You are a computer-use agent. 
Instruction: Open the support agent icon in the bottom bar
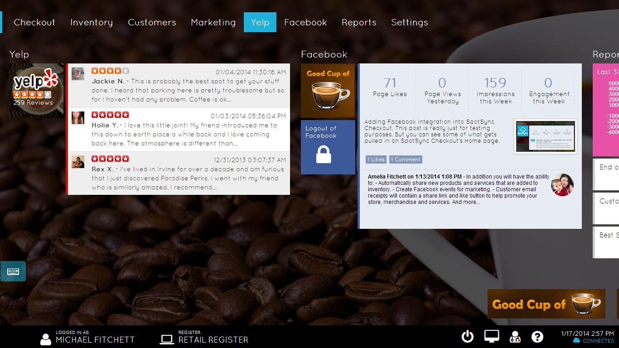point(515,337)
